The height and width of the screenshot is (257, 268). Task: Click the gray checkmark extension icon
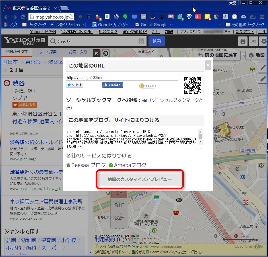[143, 17]
